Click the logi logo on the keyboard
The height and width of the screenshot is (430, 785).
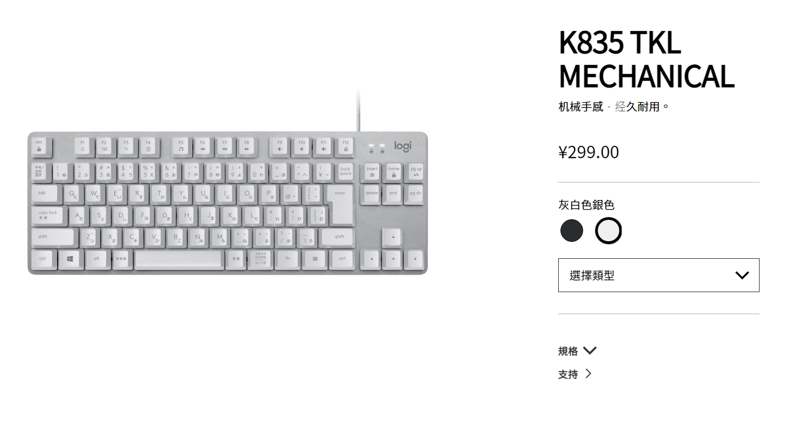403,146
